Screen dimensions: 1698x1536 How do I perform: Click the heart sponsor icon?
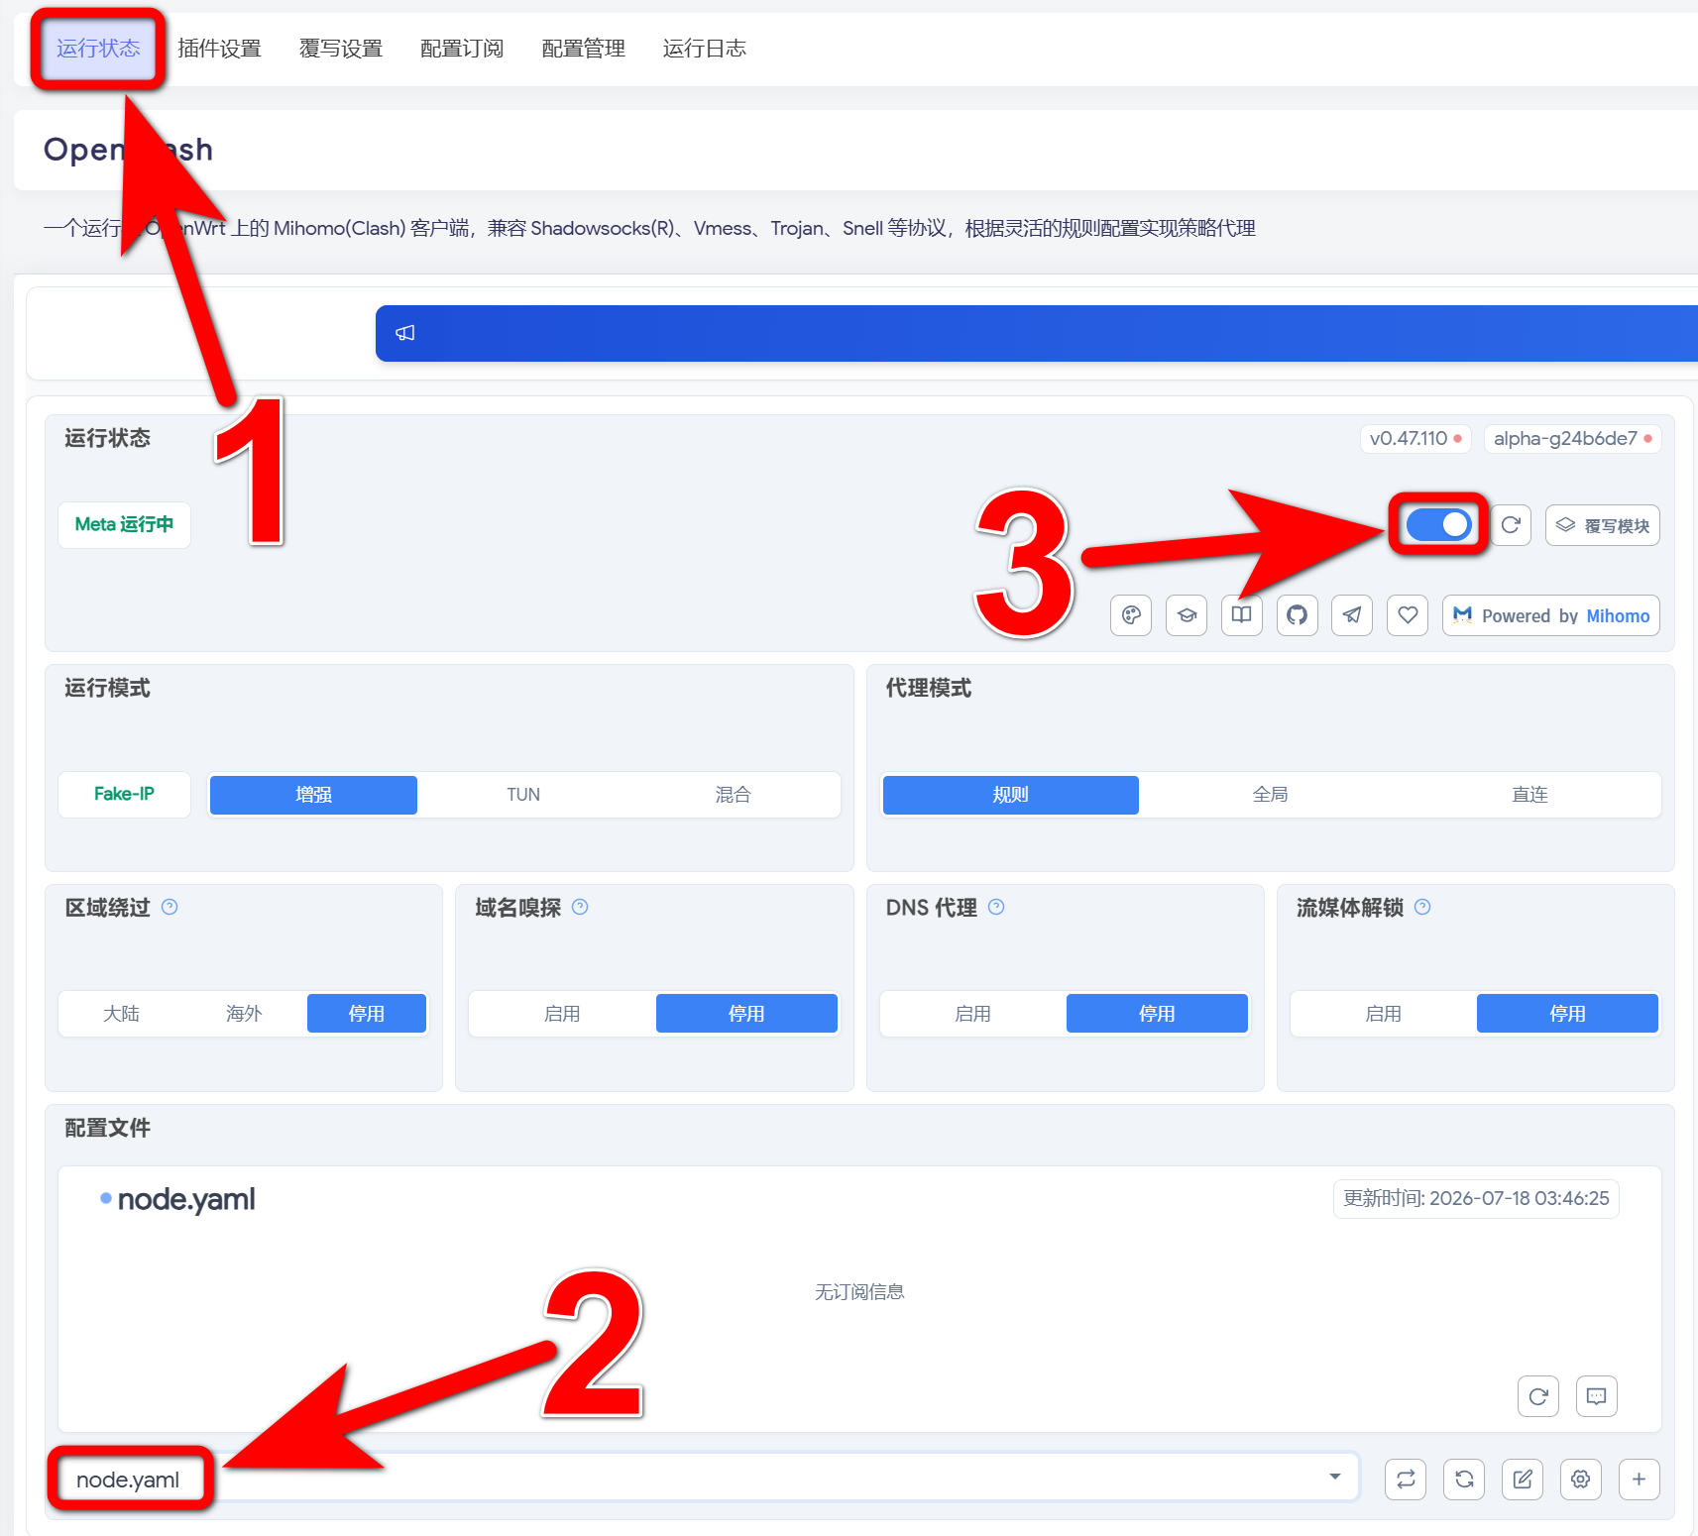pos(1408,615)
